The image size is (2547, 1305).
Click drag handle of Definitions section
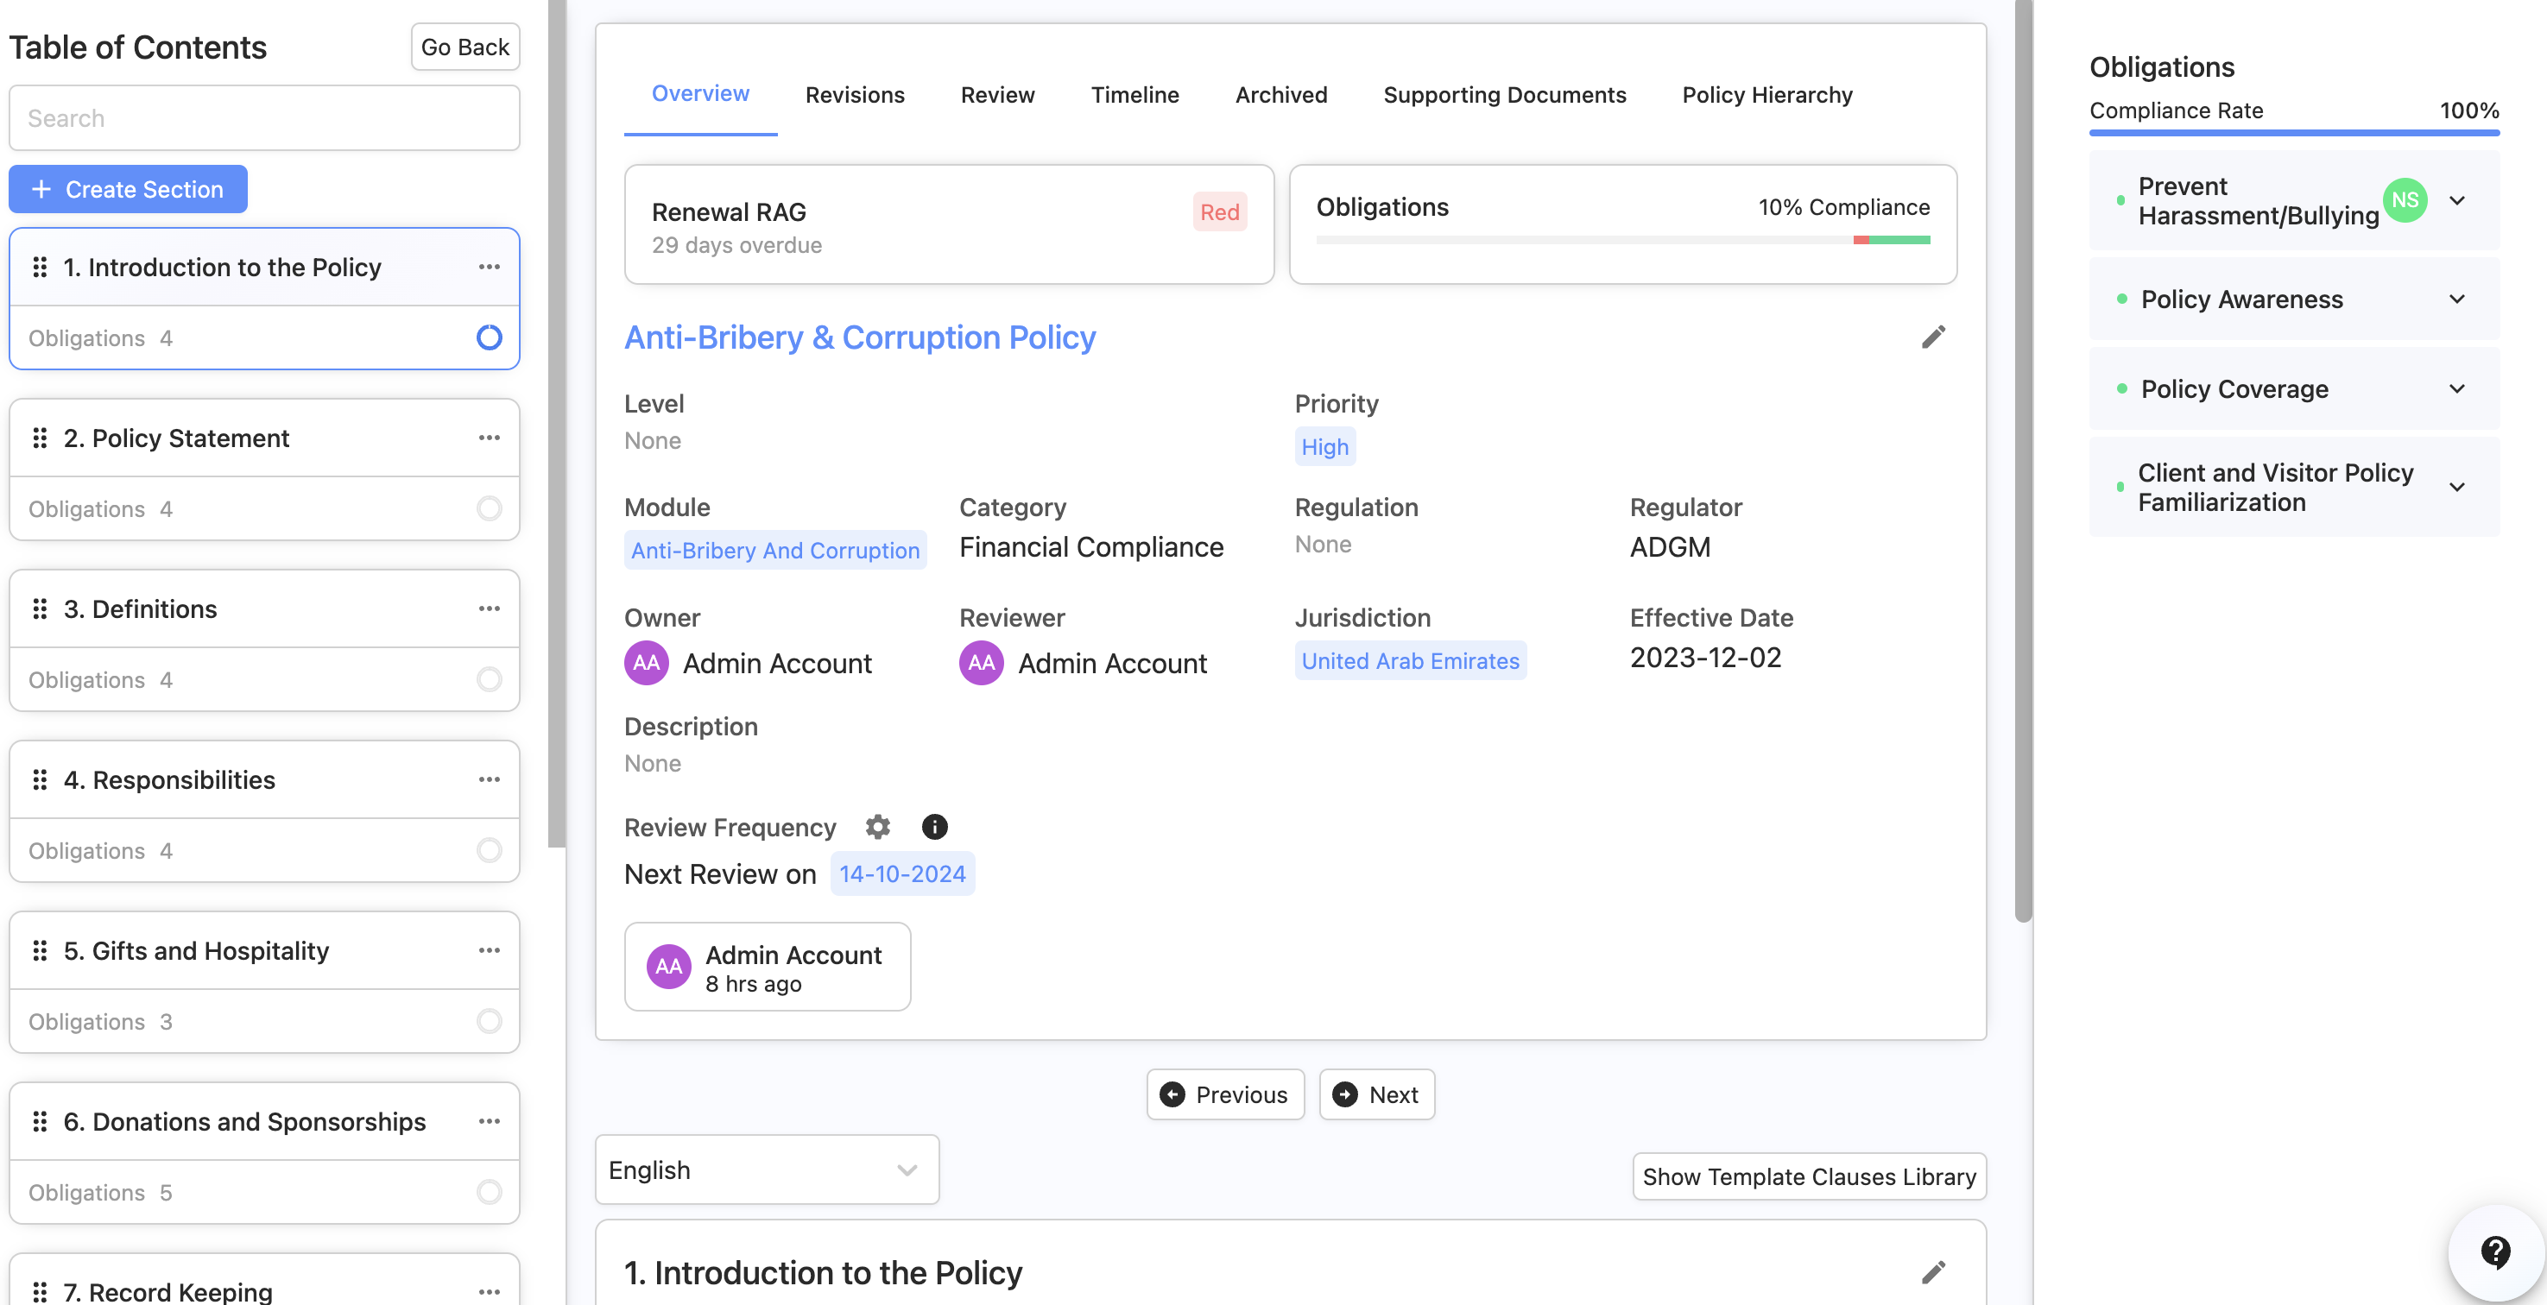click(x=40, y=609)
